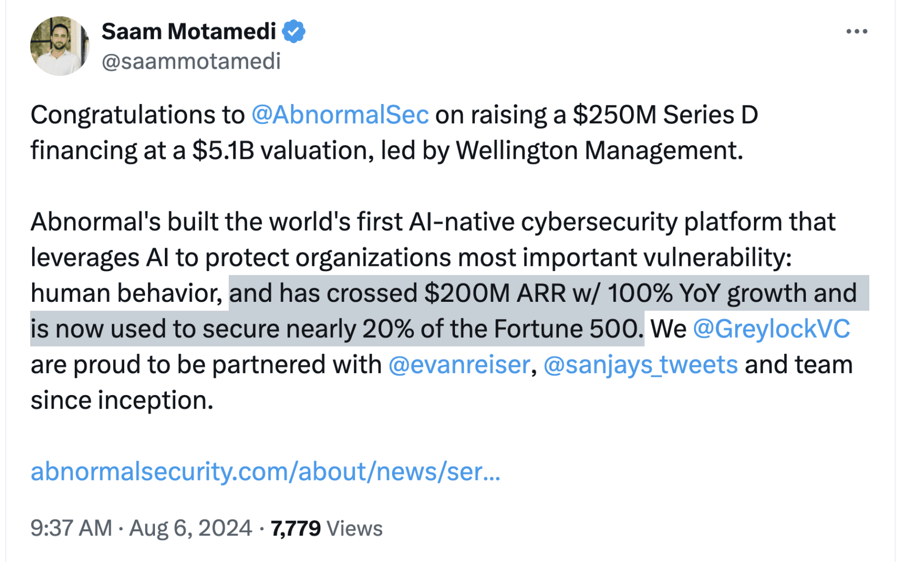This screenshot has width=900, height=562.
Task: Click the blue verified checkmark badge
Action: [x=294, y=32]
